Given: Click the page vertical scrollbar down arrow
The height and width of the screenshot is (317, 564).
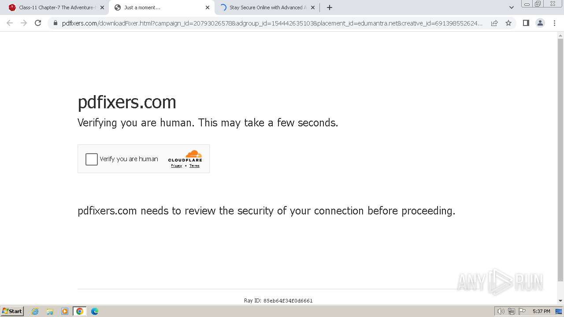Looking at the screenshot, I should coord(560,300).
